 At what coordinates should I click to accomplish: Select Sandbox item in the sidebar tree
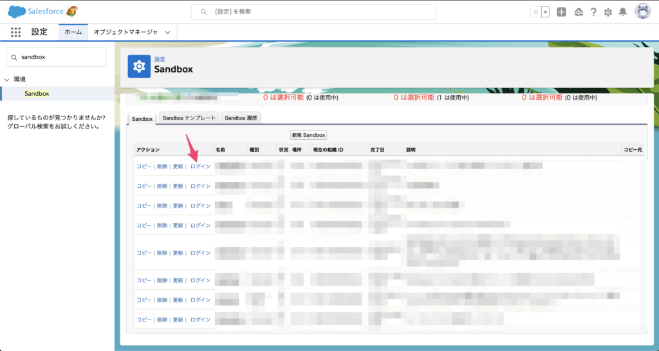[x=37, y=94]
